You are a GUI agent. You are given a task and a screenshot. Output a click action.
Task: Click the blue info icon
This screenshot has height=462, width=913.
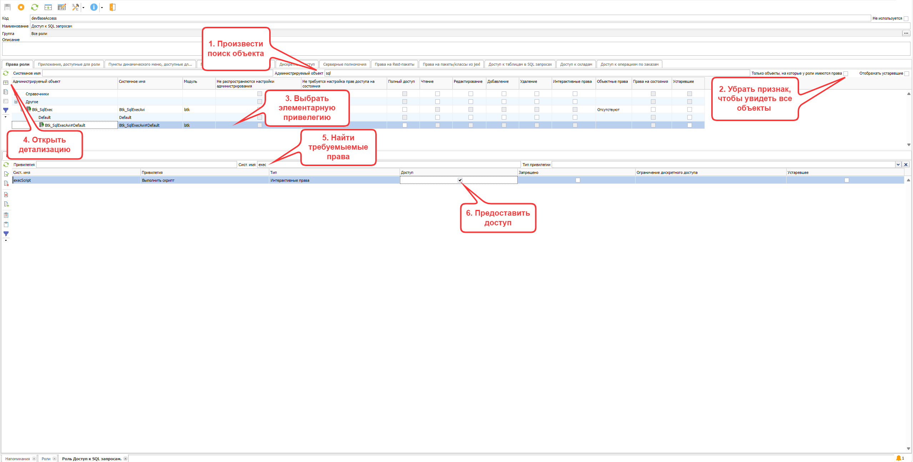tap(94, 7)
